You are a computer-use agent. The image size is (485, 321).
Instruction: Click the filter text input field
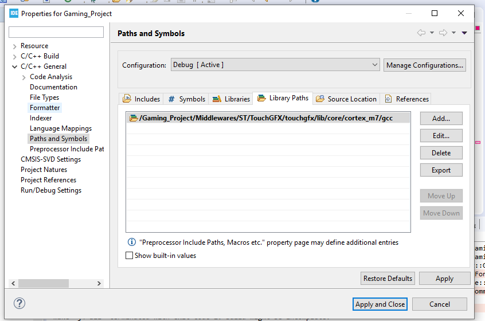pyautogui.click(x=56, y=32)
